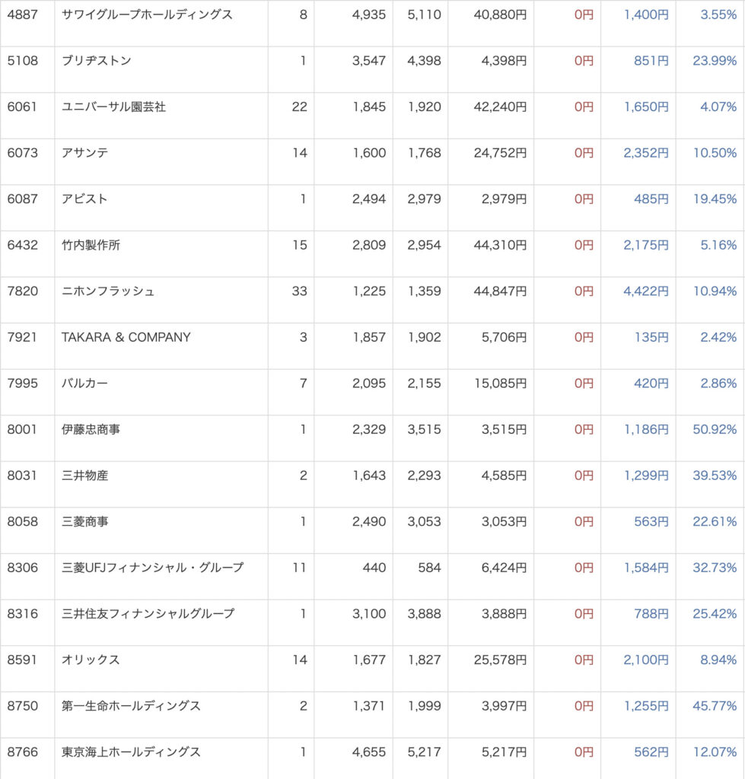This screenshot has height=779, width=745.
Task: Click the TAKARA & COMPANY name
Action: tap(126, 337)
